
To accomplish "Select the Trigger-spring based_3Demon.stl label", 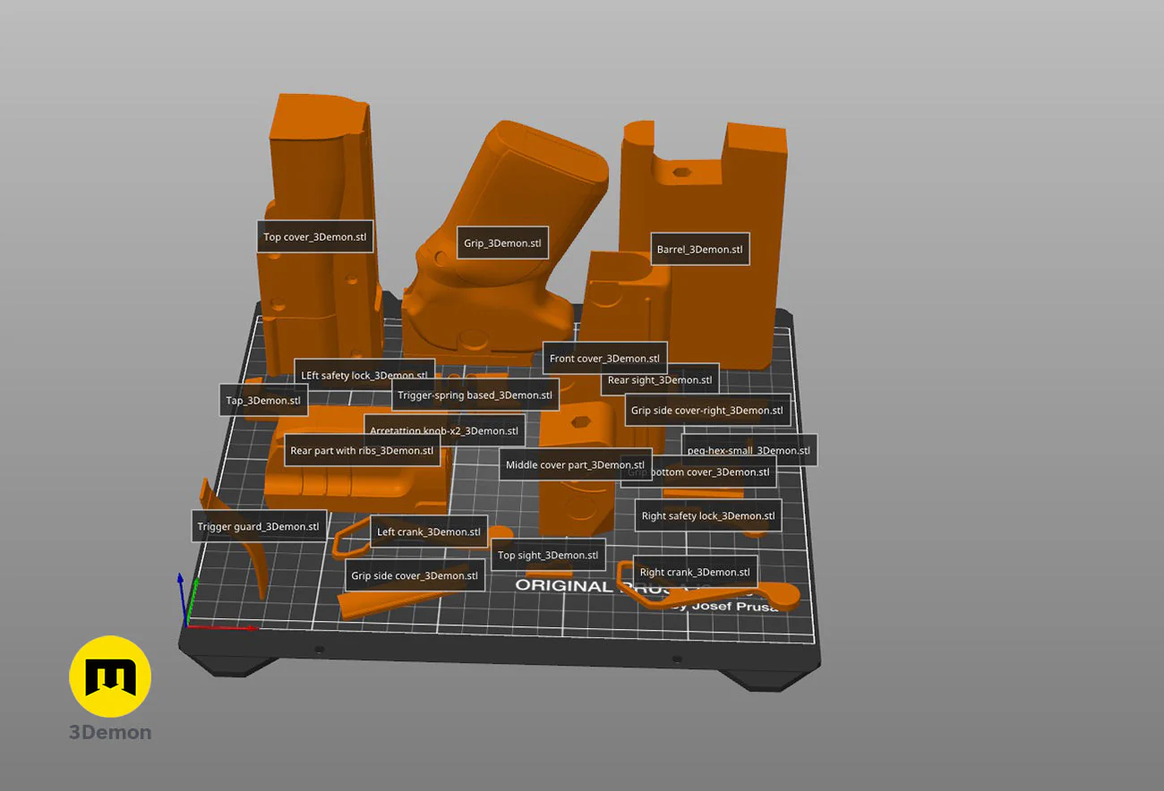I will (475, 395).
